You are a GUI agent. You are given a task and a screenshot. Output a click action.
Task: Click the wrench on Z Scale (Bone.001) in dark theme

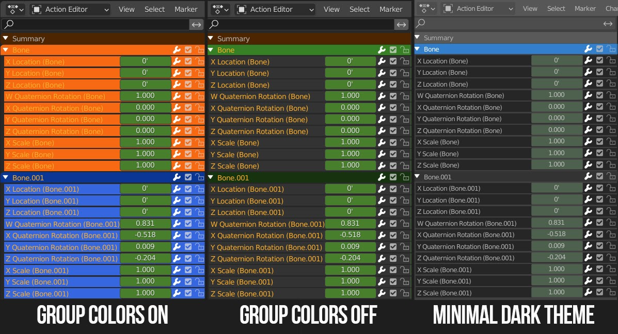click(589, 292)
